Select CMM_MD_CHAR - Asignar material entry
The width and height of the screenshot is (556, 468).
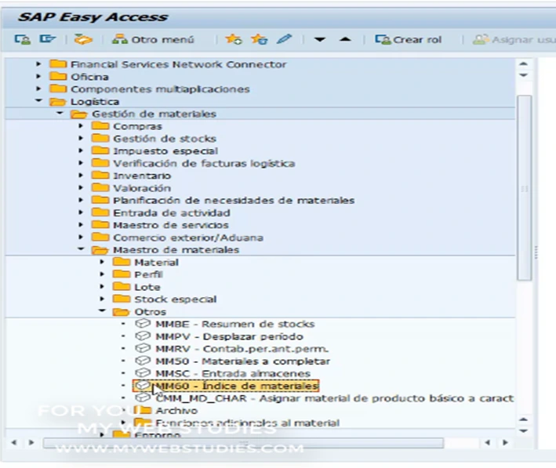(x=334, y=398)
